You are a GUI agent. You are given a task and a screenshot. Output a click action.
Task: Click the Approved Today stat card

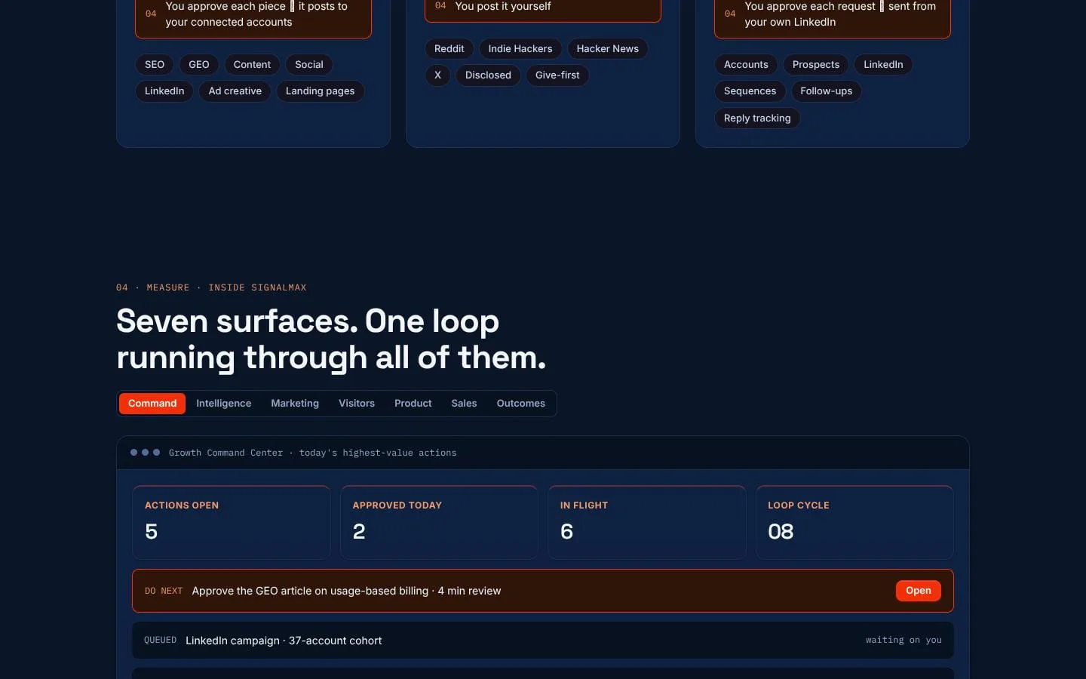pyautogui.click(x=439, y=522)
